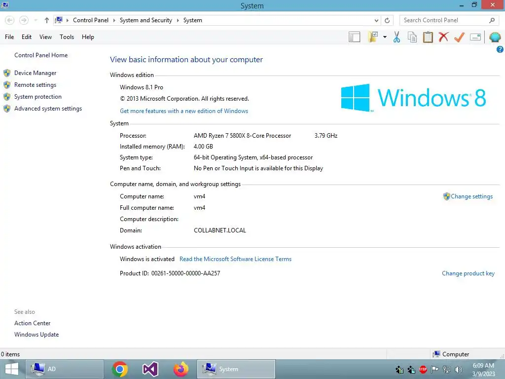Click the folder options toolbar icon
The width and height of the screenshot is (505, 379).
point(373,37)
